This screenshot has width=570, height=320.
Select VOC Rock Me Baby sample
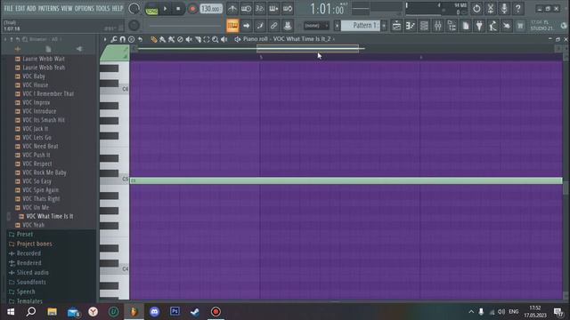pyautogui.click(x=45, y=172)
